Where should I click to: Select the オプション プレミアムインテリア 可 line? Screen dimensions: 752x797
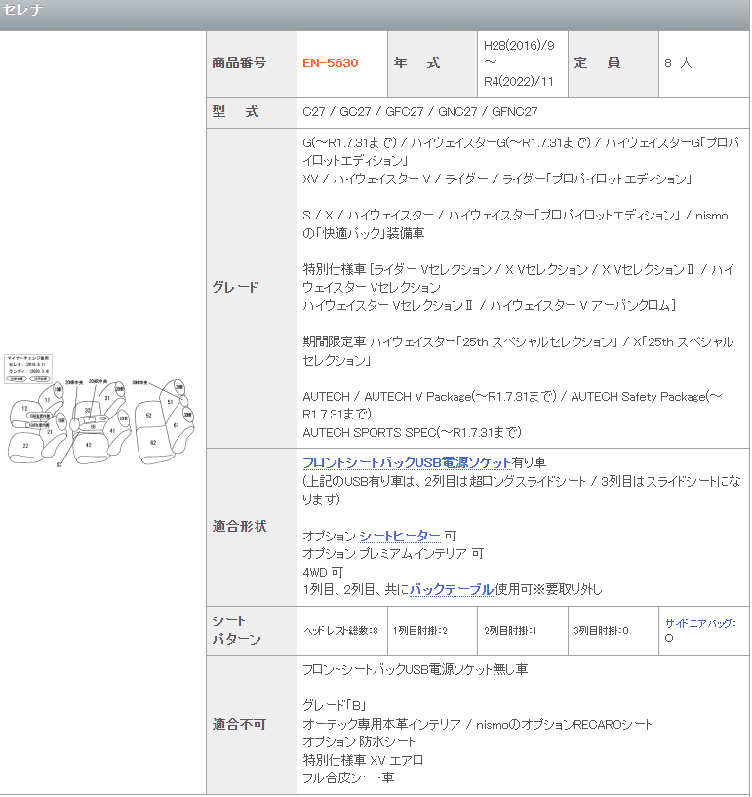(x=393, y=554)
